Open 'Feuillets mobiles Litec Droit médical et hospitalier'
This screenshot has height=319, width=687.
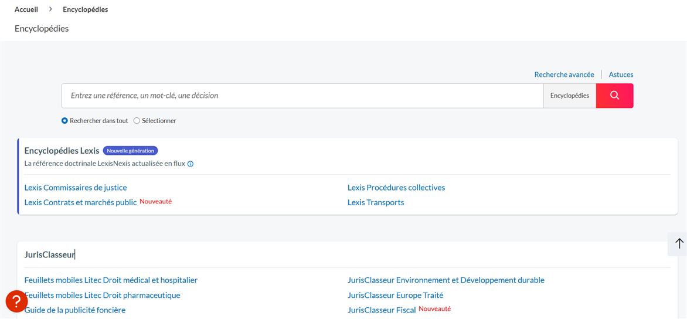(x=111, y=280)
